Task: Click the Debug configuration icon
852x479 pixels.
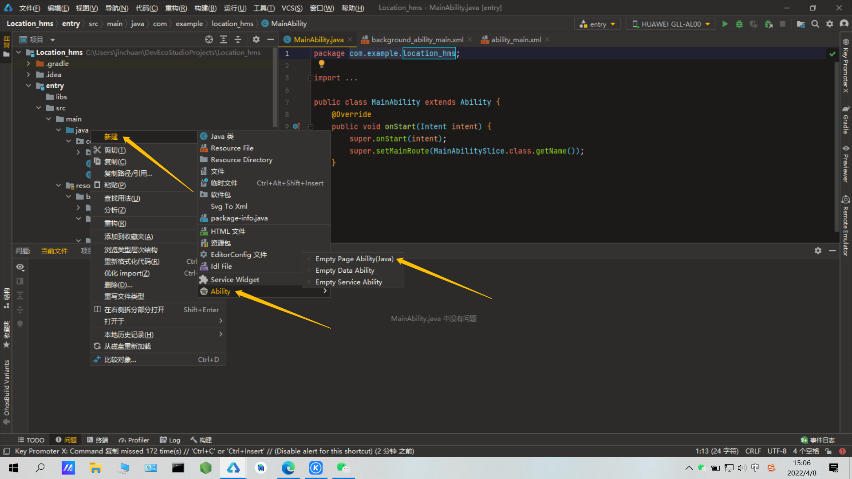Action: [739, 24]
